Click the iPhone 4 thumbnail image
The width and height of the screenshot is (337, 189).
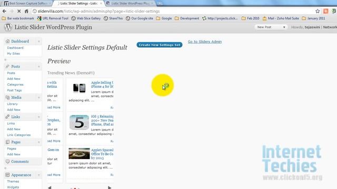pos(79,88)
